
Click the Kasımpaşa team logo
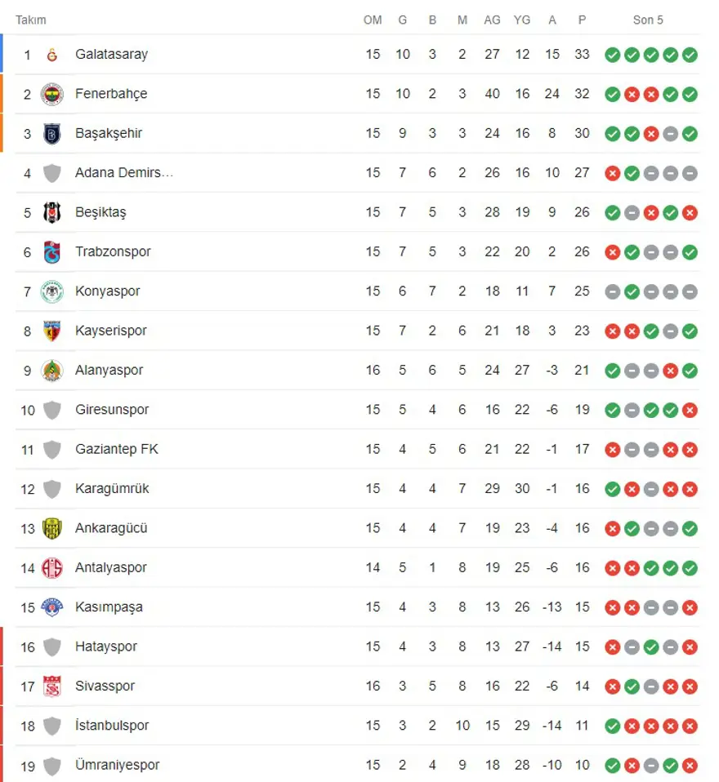[x=52, y=607]
